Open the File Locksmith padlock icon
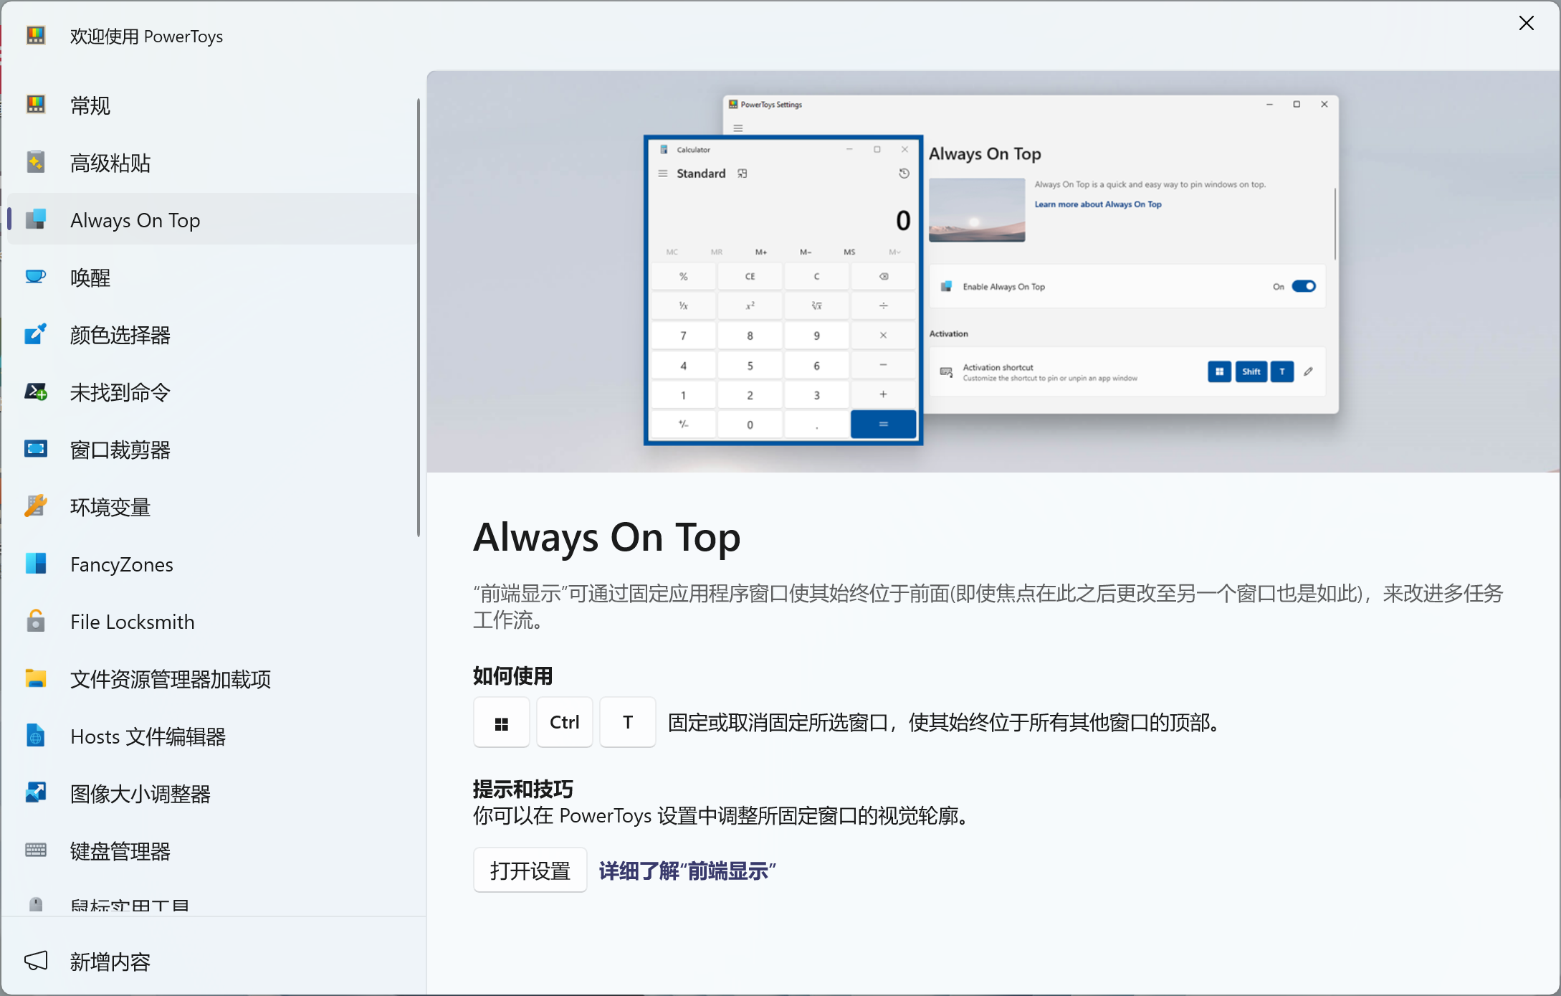 [x=36, y=621]
